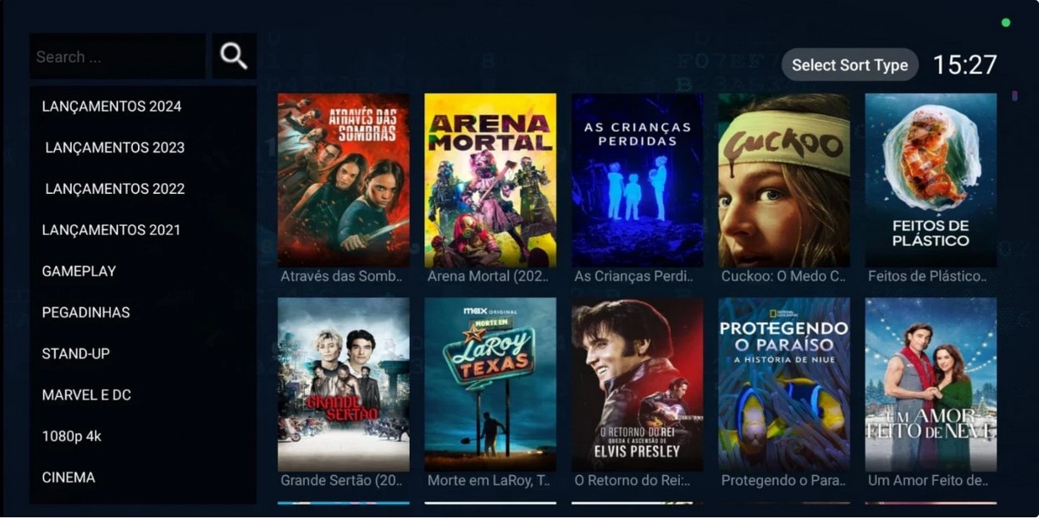This screenshot has height=519, width=1039.
Task: Choose the LANÇAMENTOS 2022 category
Action: pos(143,189)
